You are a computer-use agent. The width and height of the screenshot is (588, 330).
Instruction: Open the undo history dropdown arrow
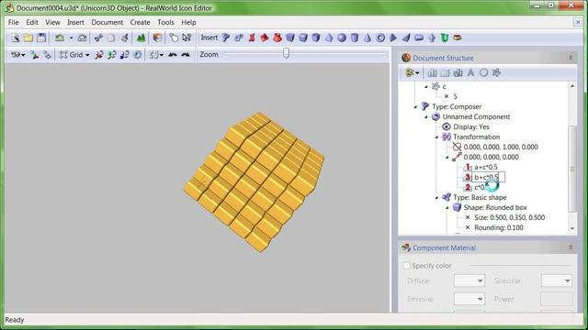71,38
